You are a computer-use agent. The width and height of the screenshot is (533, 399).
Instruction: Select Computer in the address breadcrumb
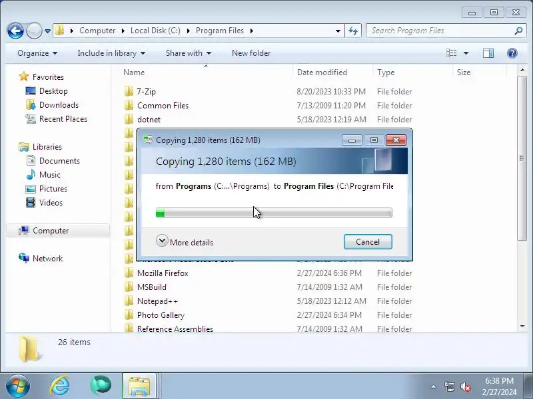[97, 31]
